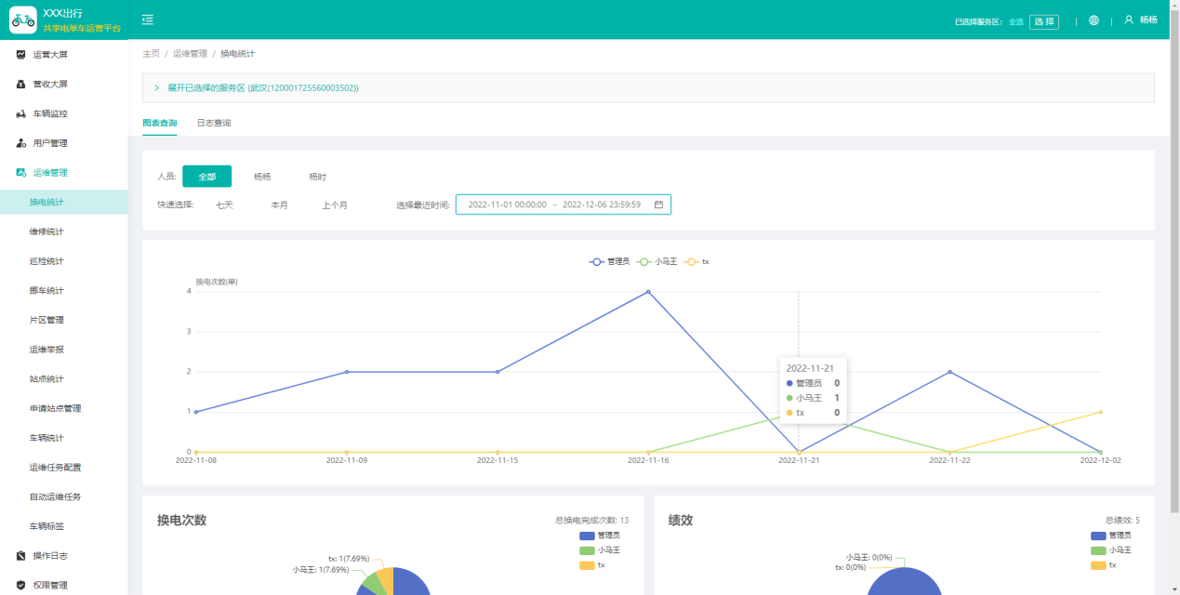The height and width of the screenshot is (595, 1180).
Task: Toggle 小马王 in 换电次数 pie legend
Action: coord(600,550)
